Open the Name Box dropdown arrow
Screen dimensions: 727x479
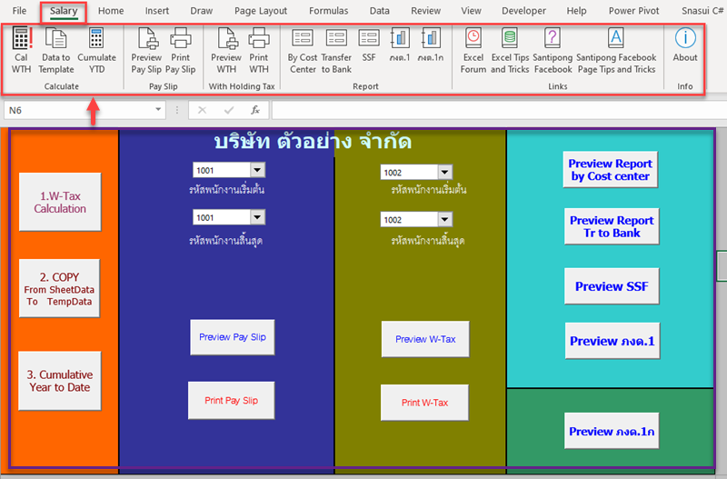coord(159,110)
